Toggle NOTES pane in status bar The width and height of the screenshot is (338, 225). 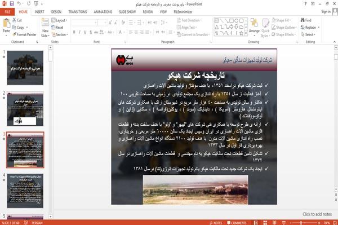[216, 223]
